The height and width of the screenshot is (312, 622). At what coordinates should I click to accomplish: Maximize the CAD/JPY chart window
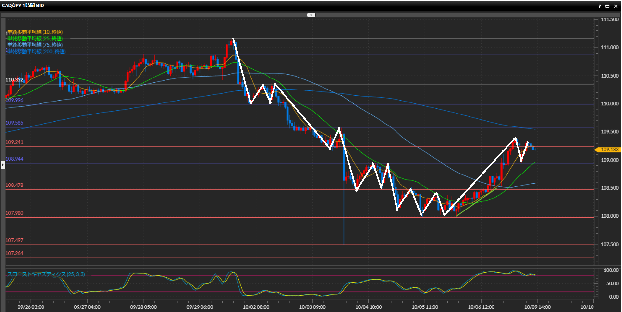607,6
